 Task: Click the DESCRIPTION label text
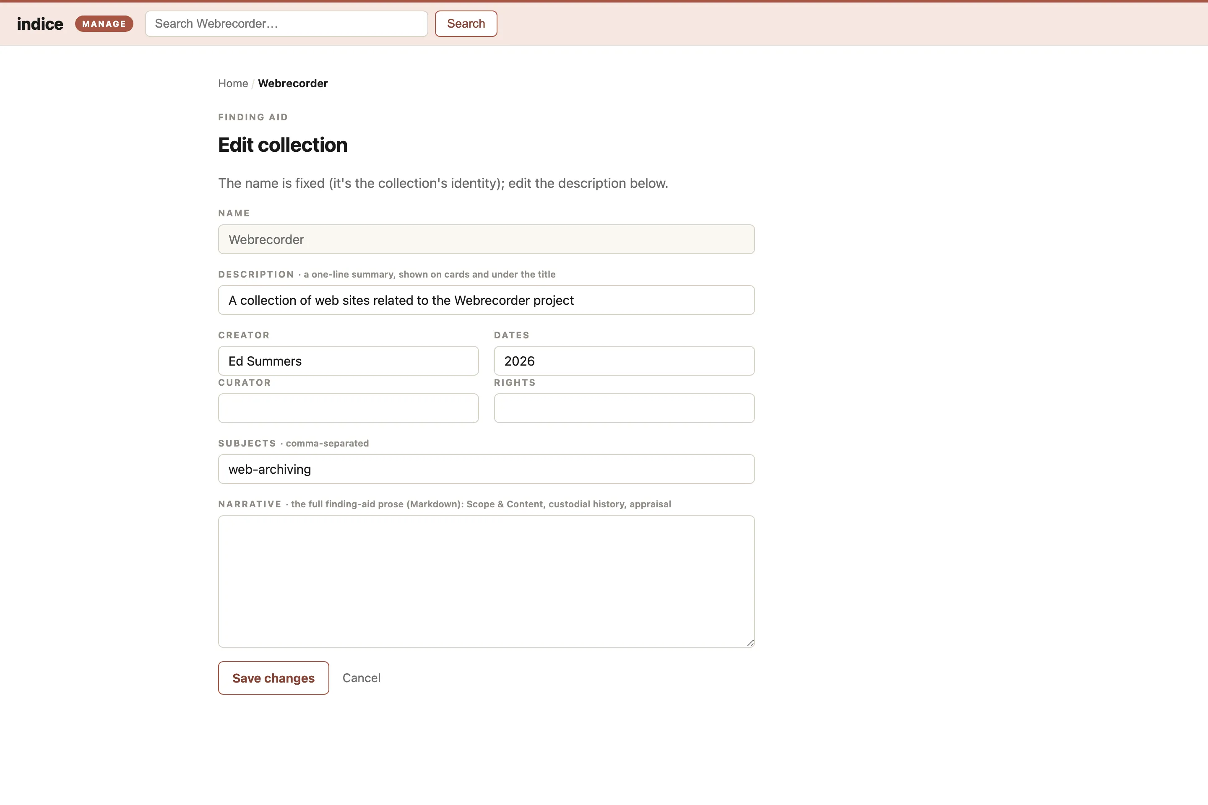pos(256,274)
